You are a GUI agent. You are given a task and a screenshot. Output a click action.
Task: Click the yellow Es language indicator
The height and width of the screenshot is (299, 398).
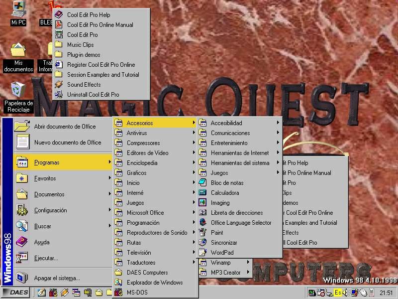(338, 293)
